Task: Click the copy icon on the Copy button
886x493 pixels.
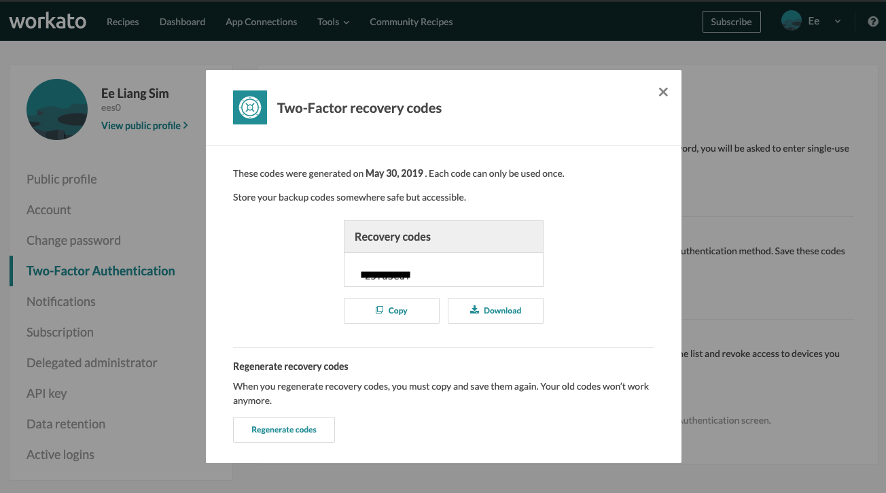Action: [380, 310]
